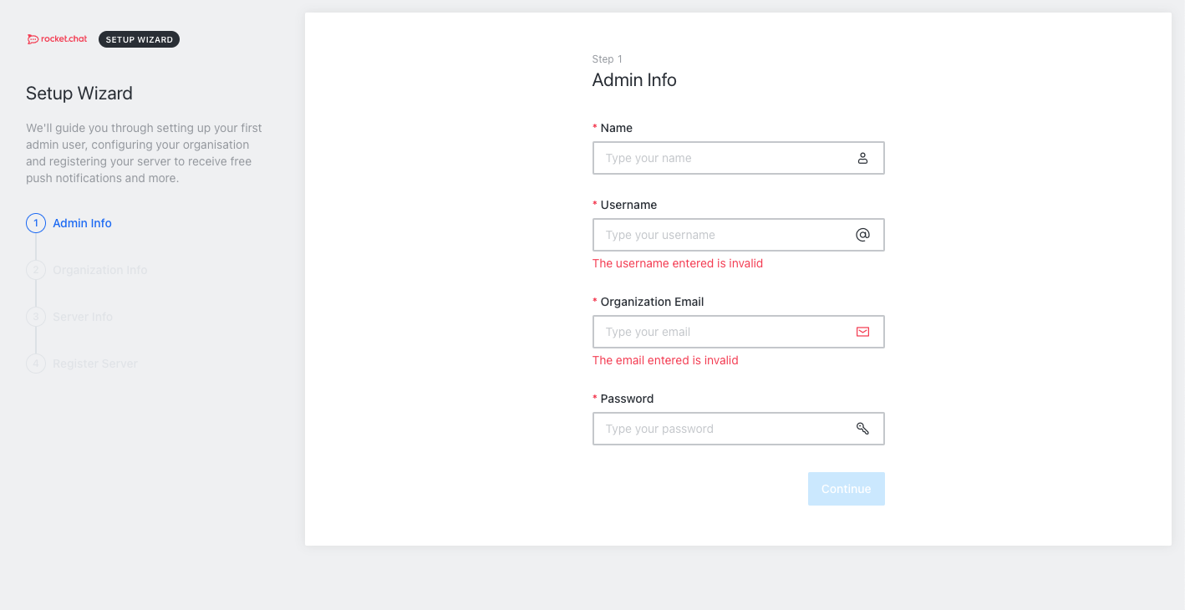
Task: Select the Register Server step
Action: (x=94, y=363)
